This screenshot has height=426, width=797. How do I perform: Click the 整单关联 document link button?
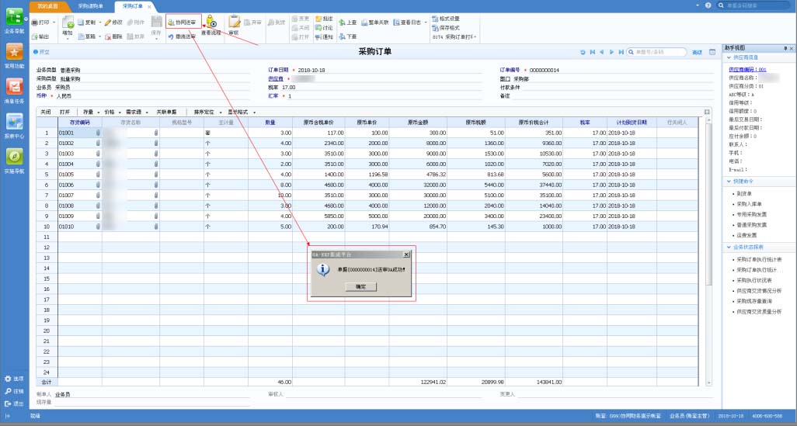coord(375,23)
